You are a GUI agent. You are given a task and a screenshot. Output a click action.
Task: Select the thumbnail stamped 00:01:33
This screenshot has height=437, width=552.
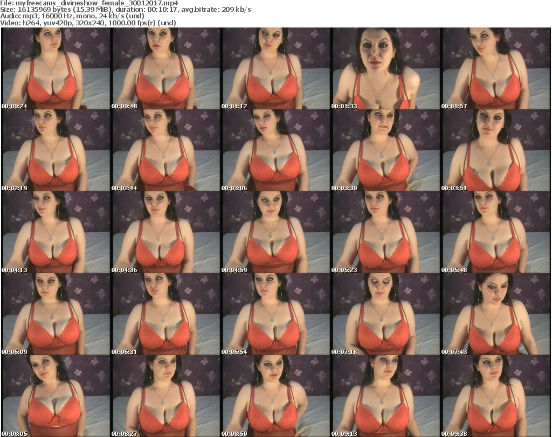(385, 68)
